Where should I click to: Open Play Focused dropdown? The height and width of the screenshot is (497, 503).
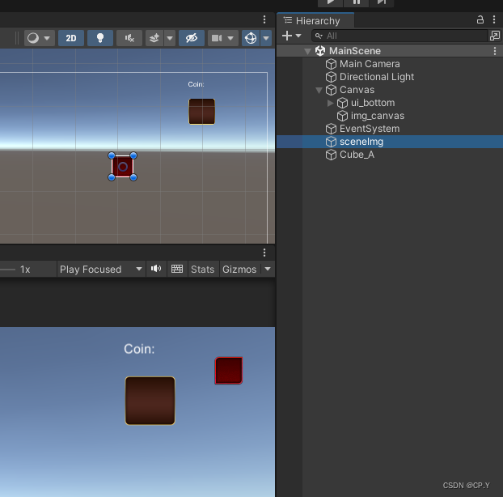click(101, 269)
